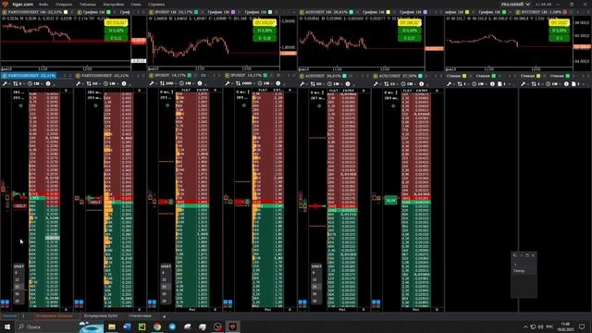
Task: Open the Открыть menu
Action: pos(64,4)
